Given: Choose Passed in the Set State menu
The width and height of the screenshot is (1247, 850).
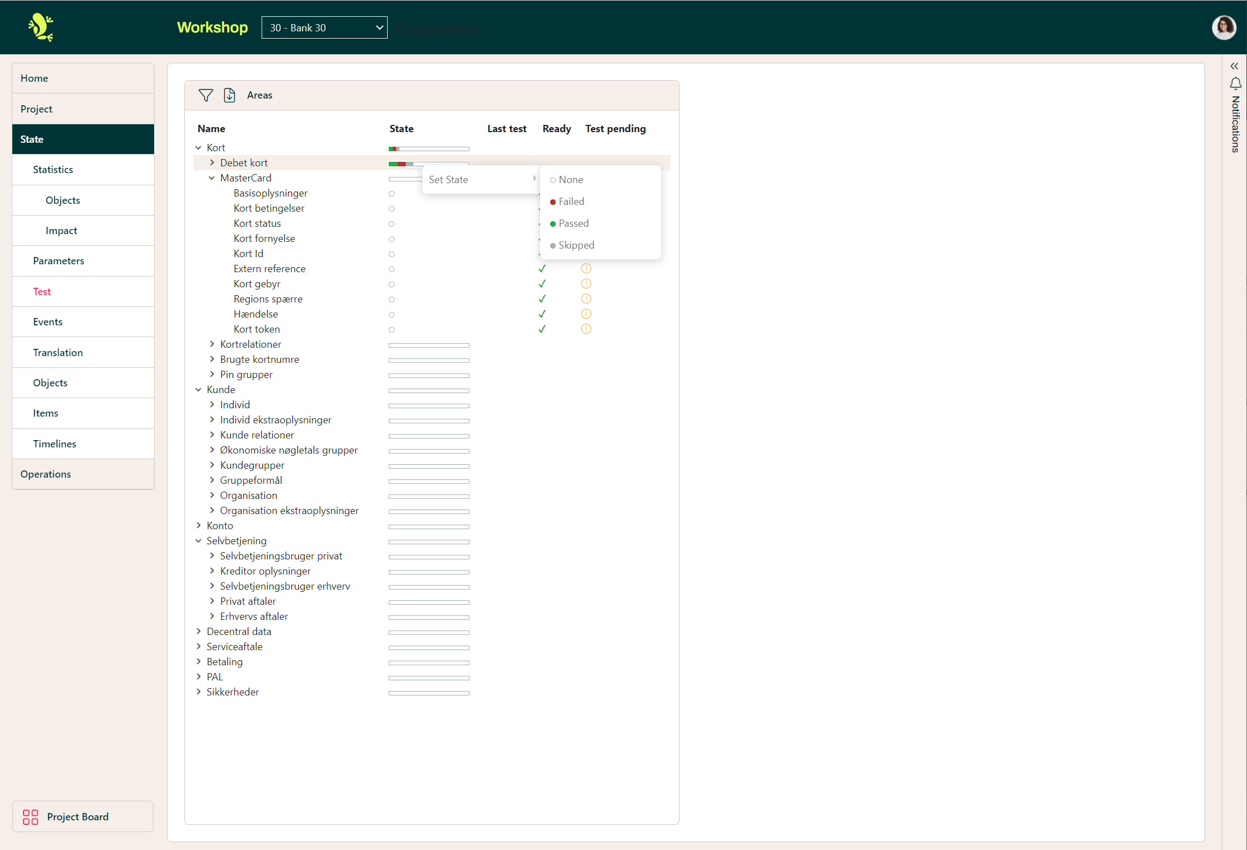Looking at the screenshot, I should (x=574, y=223).
